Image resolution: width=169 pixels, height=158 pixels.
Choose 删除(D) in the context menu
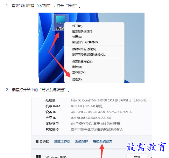pos(77,67)
